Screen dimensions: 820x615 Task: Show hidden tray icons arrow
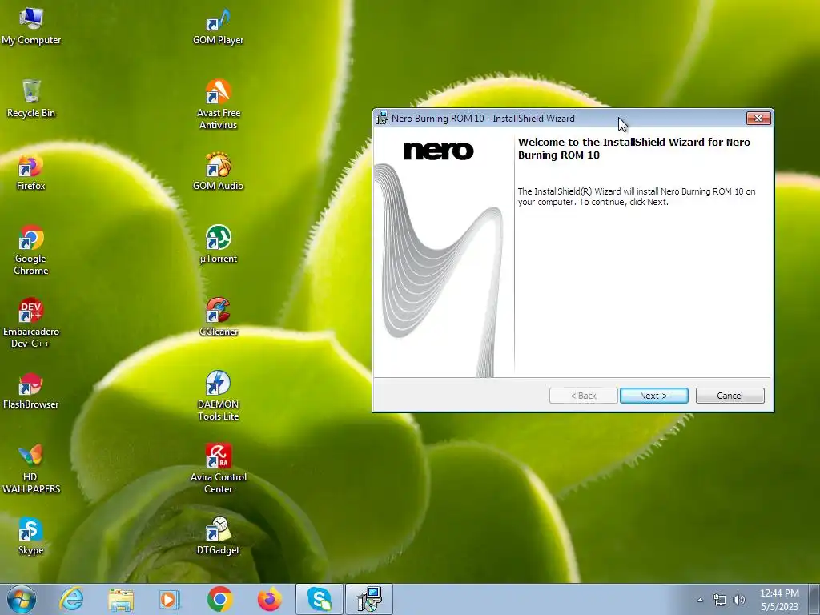click(x=700, y=600)
